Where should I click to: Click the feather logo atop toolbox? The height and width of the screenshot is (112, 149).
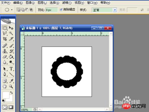pos(8,21)
